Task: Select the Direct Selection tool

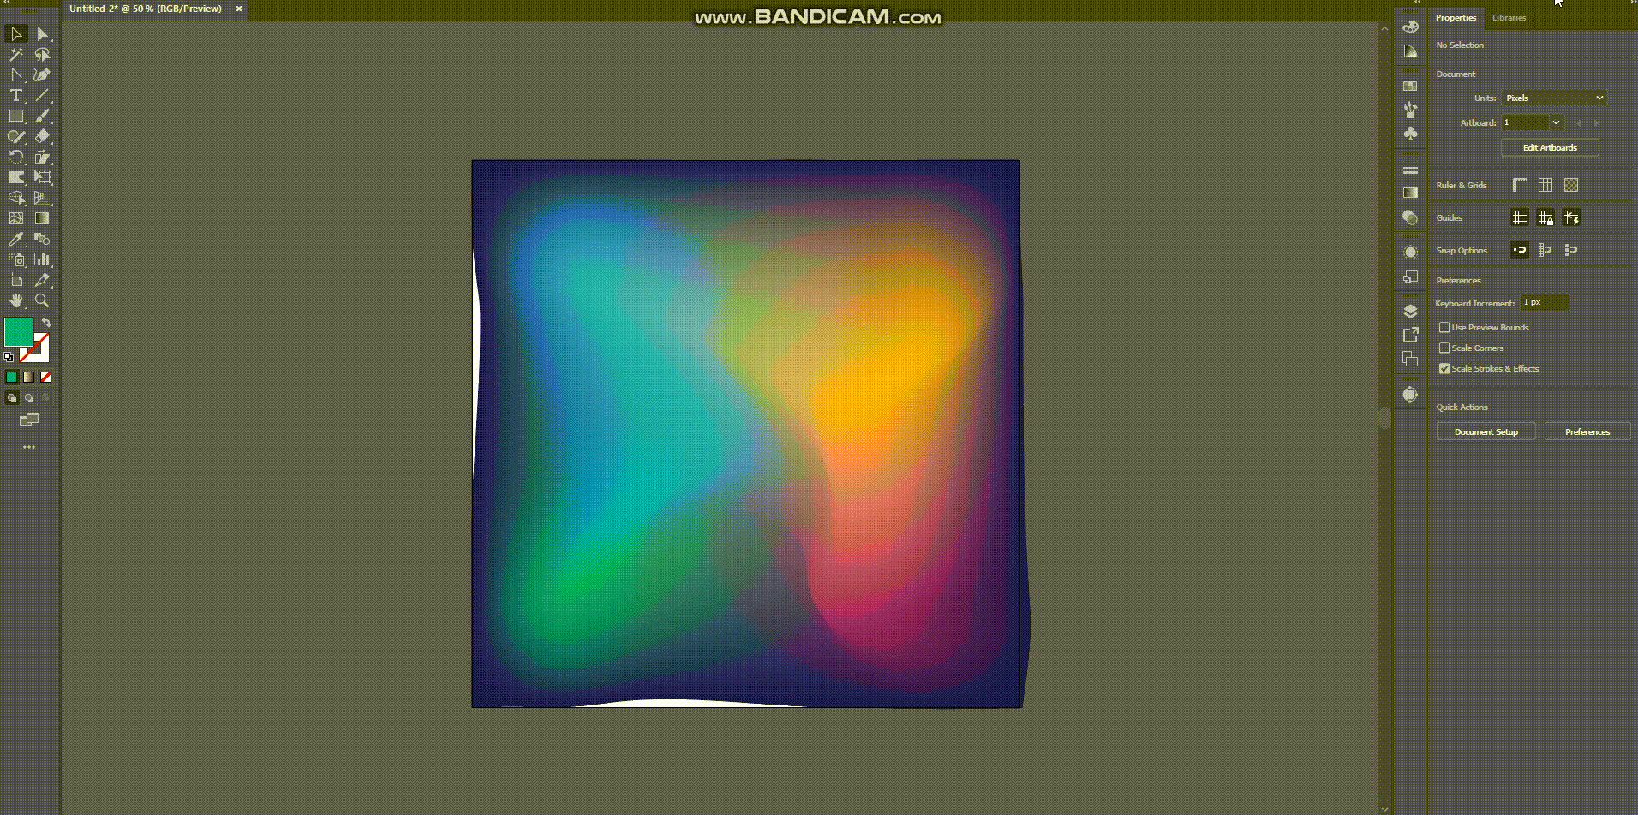Action: pyautogui.click(x=42, y=34)
